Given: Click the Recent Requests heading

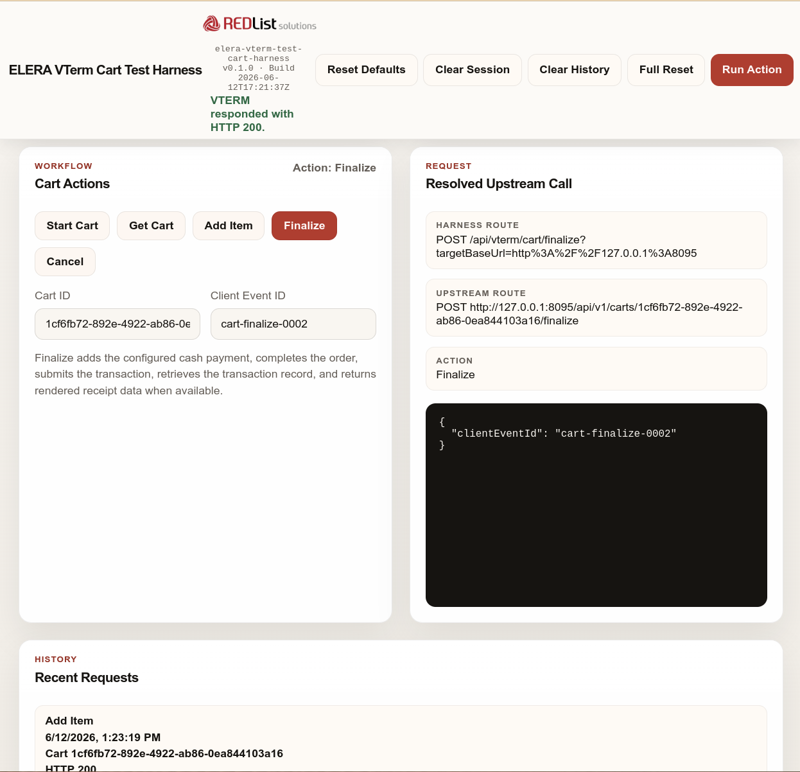Looking at the screenshot, I should coord(87,678).
